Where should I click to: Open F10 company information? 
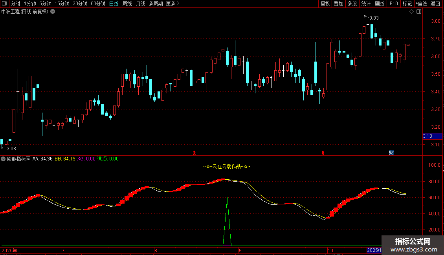coord(394,4)
